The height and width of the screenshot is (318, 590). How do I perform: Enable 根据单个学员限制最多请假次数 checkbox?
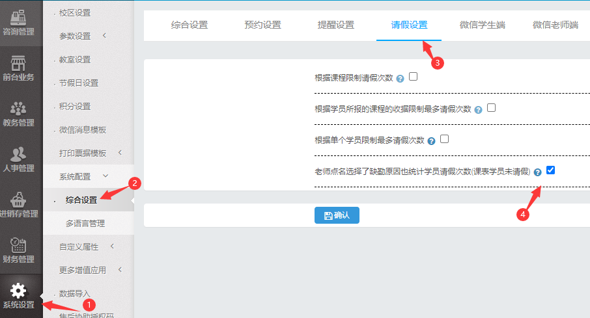444,139
